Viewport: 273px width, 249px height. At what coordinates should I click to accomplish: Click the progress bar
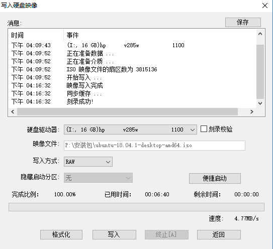click(137, 207)
